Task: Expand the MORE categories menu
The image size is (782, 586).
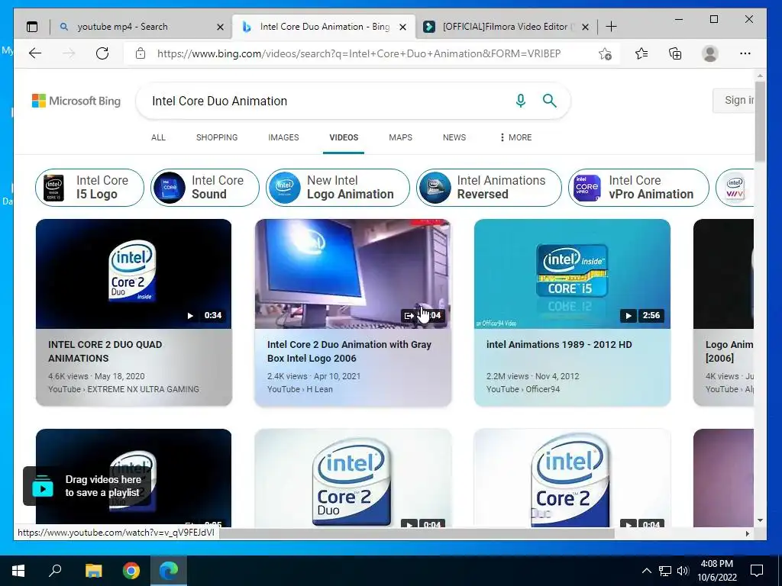Action: 515,137
